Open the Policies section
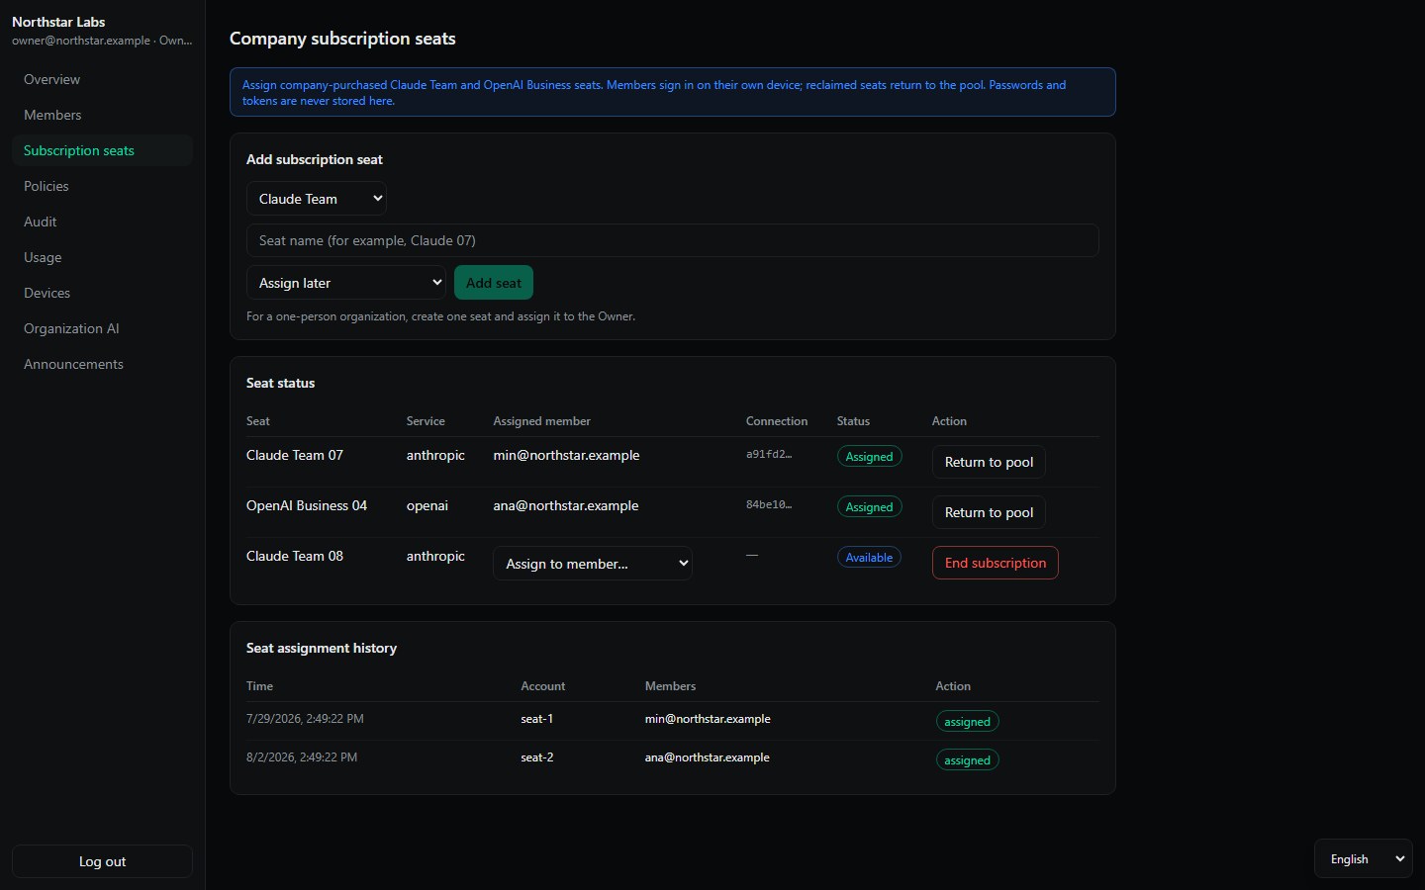Image resolution: width=1425 pixels, height=890 pixels. point(102,186)
